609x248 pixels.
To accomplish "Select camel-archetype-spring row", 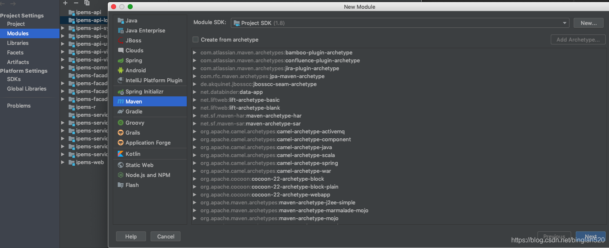I will (399, 163).
